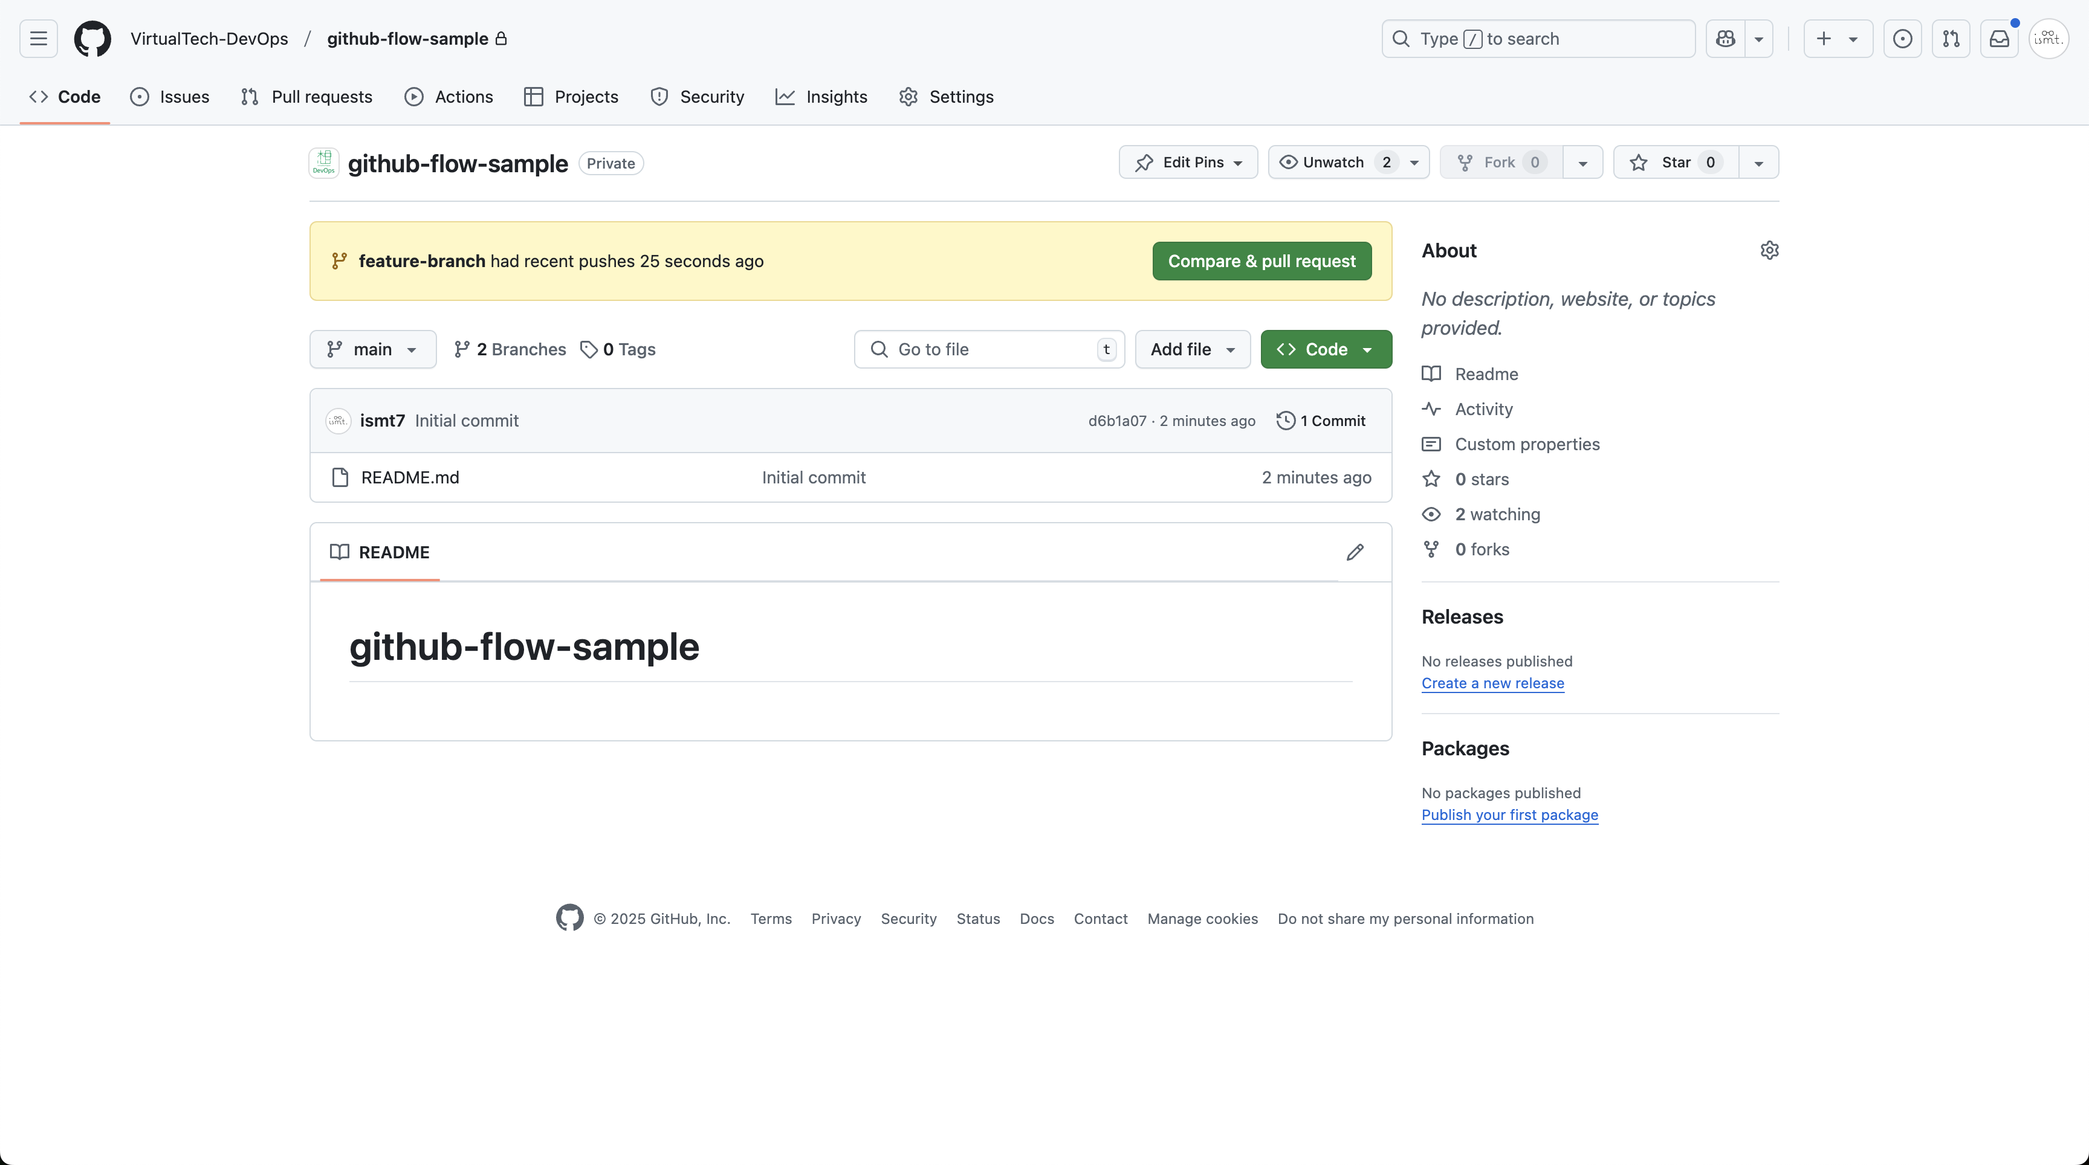Open the Issues icon in the header
2089x1165 pixels.
(x=1902, y=39)
